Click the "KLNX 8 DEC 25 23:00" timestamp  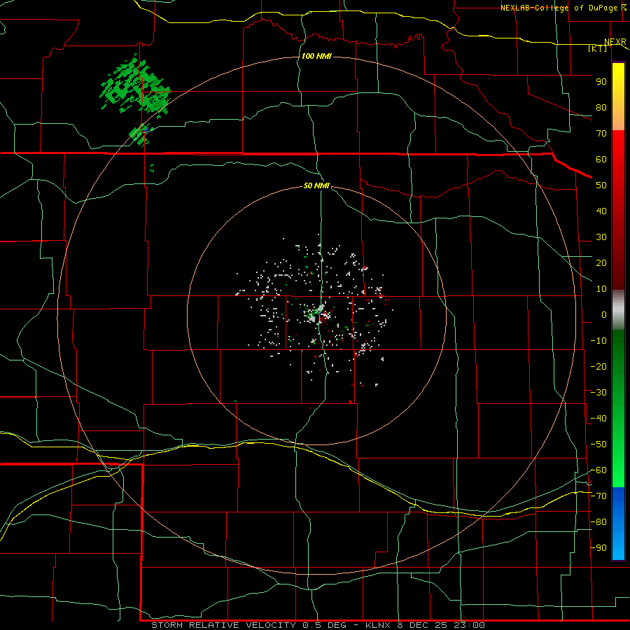[x=425, y=625]
